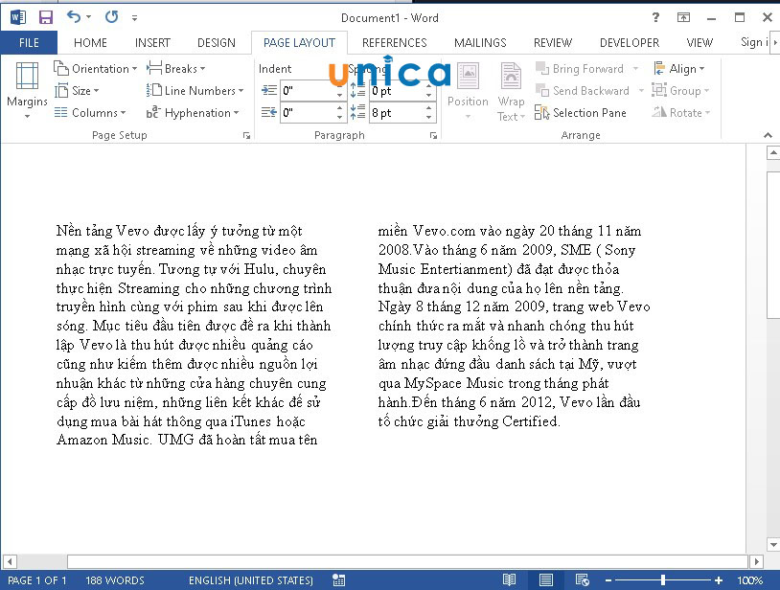
Task: Switch to the HOME tab
Action: [90, 43]
